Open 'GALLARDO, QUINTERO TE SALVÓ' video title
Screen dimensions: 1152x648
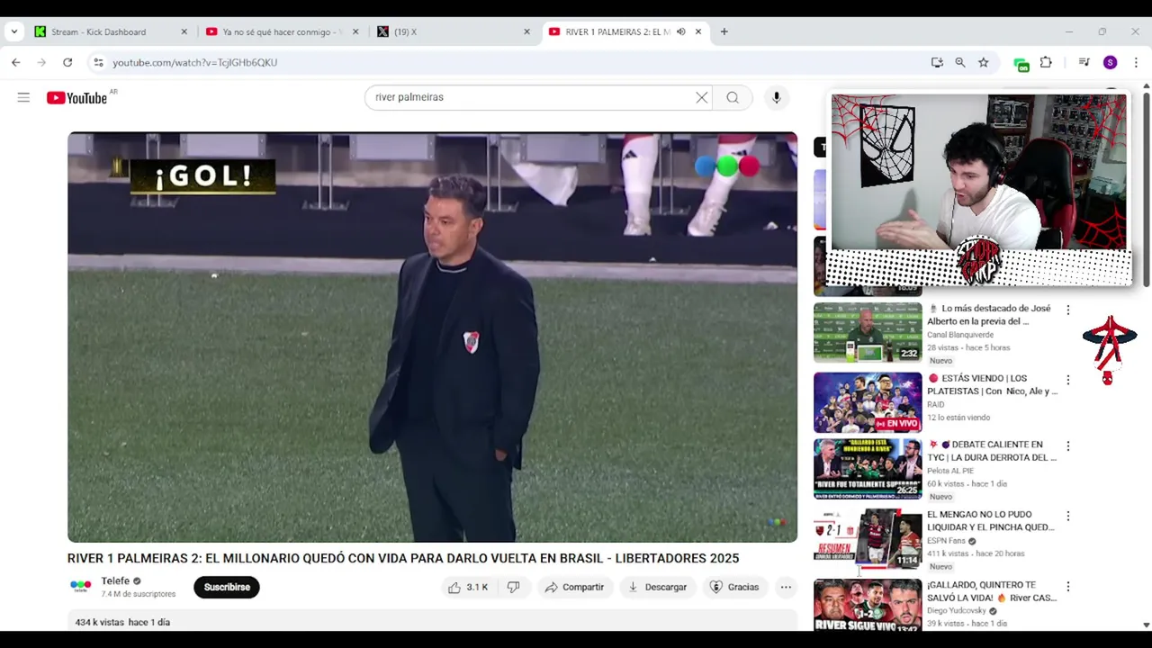992,591
